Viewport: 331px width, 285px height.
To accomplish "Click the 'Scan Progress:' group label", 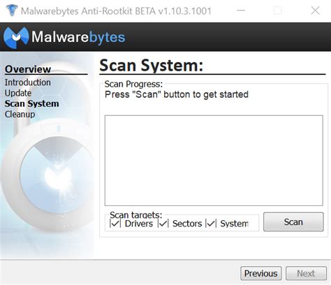I will tap(133, 84).
